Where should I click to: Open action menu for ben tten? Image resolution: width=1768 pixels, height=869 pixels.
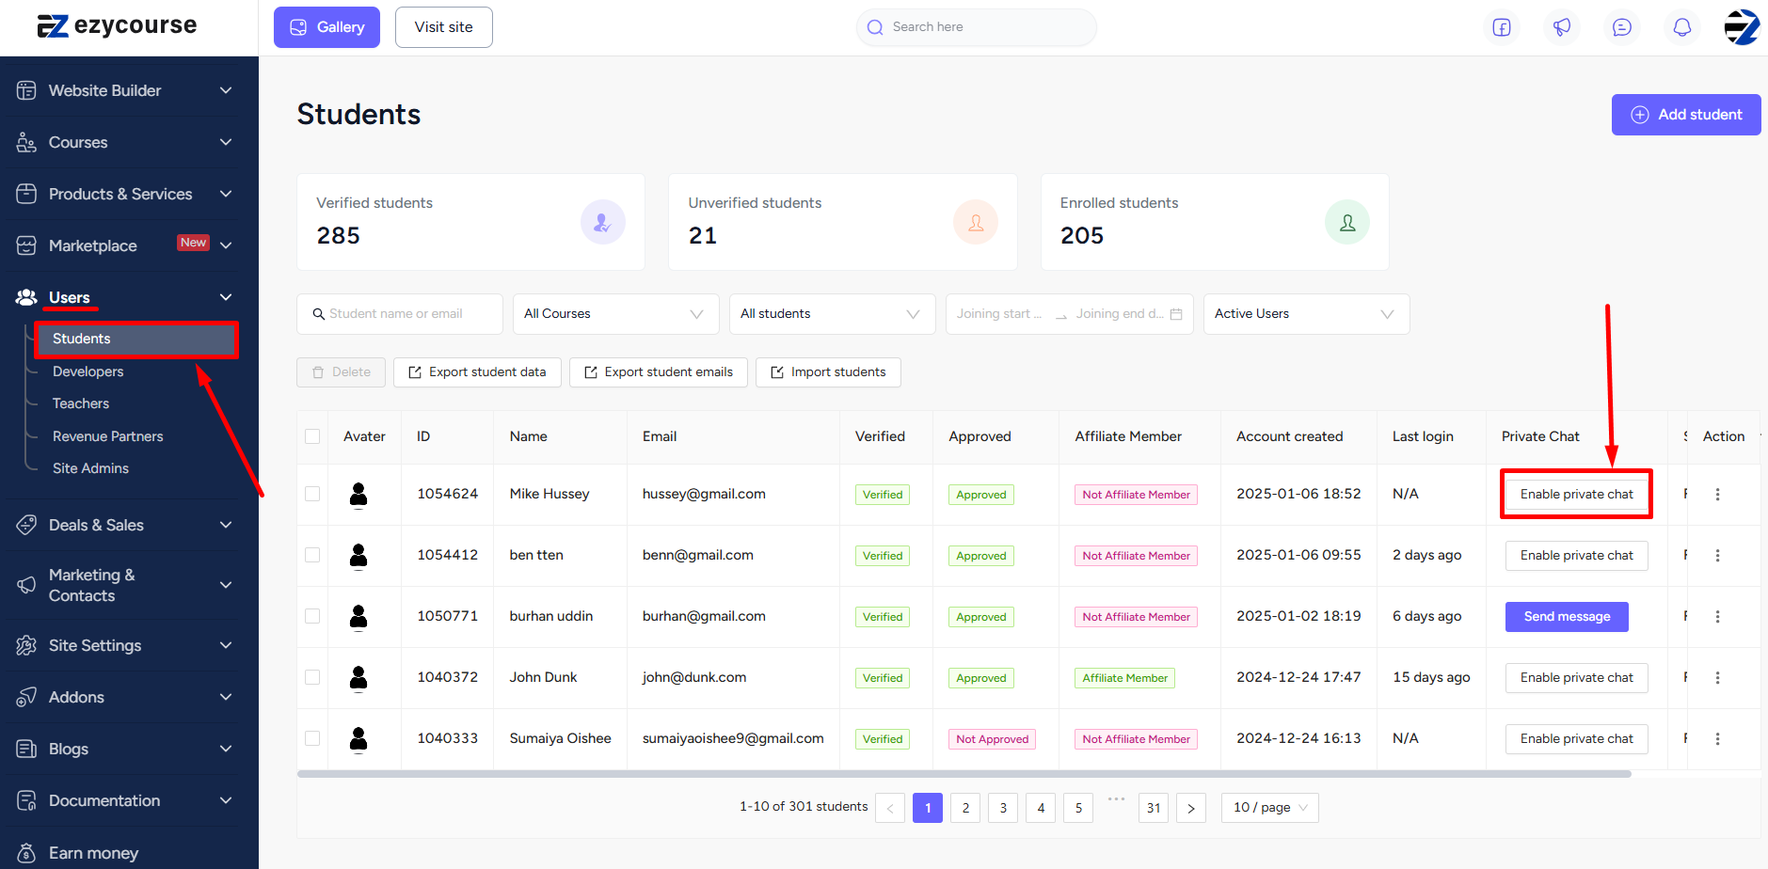pos(1717,555)
